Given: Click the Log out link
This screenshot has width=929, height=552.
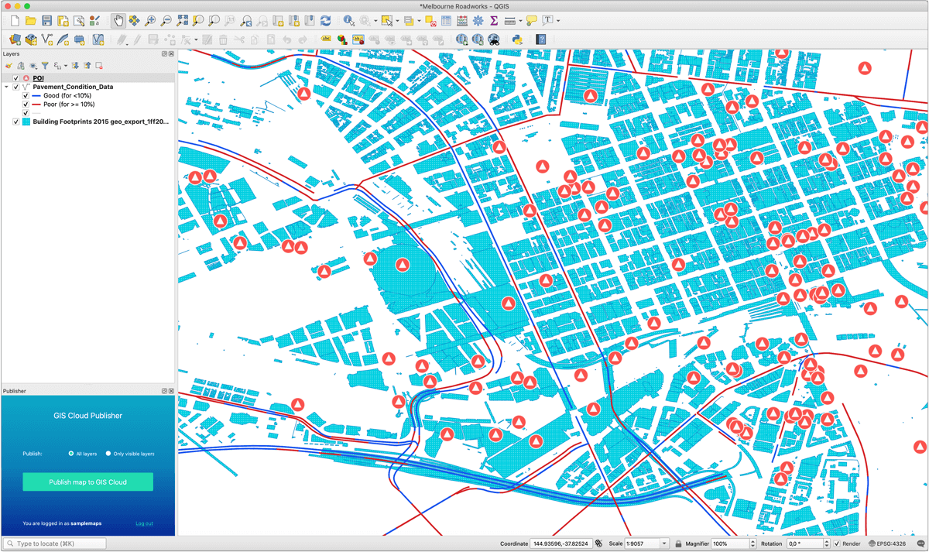Looking at the screenshot, I should point(144,523).
